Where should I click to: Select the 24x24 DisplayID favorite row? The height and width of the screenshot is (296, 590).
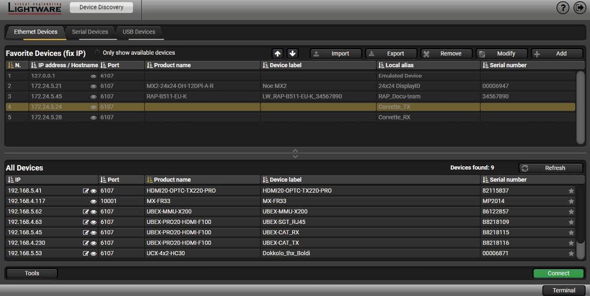tap(290, 86)
